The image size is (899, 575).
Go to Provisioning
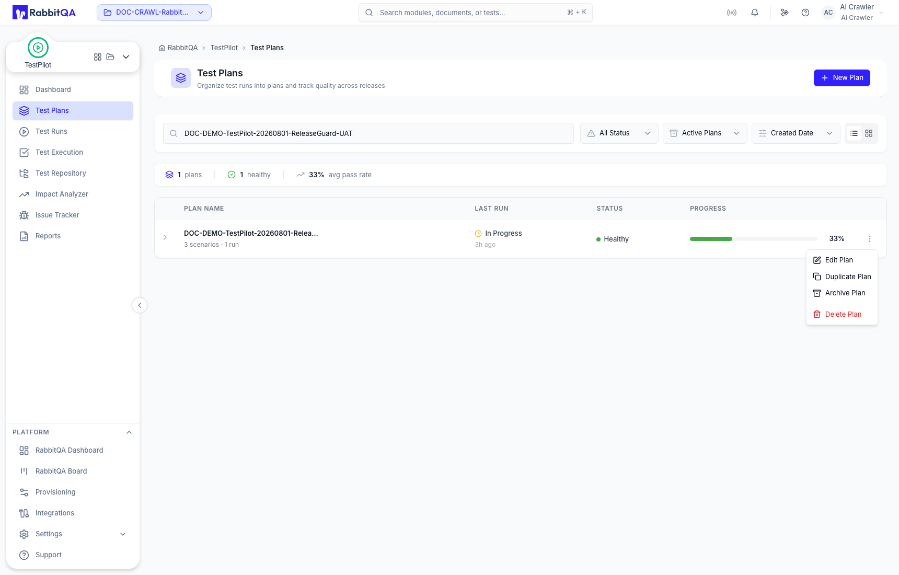[73, 492]
